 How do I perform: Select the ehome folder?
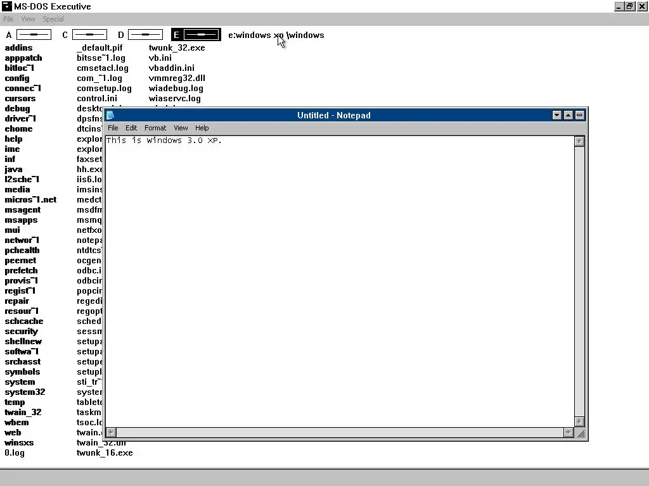pyautogui.click(x=18, y=129)
